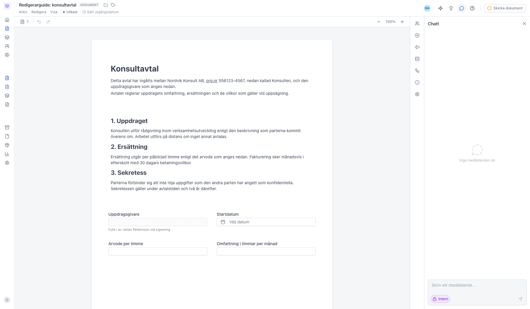Click Sätt utgångsdatum link
Image resolution: width=530 pixels, height=309 pixels.
click(x=101, y=12)
